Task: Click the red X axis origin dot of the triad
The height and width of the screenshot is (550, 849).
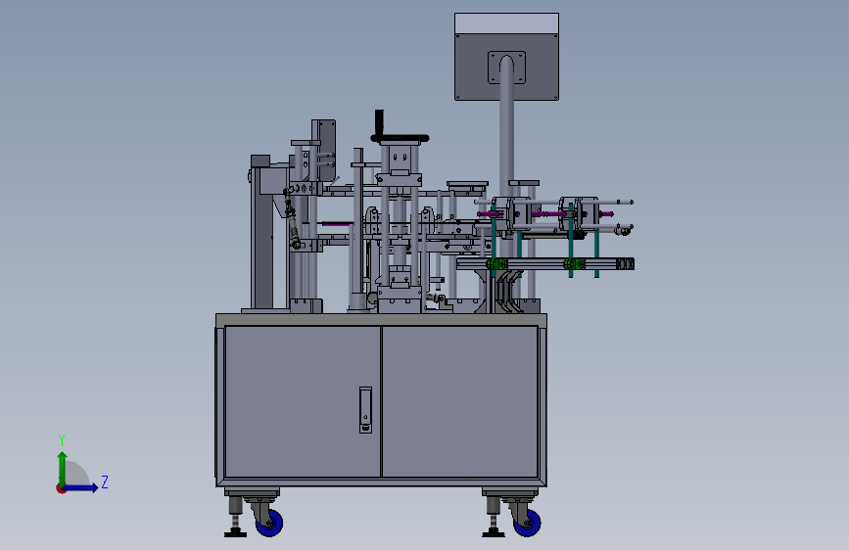Action: [x=61, y=488]
